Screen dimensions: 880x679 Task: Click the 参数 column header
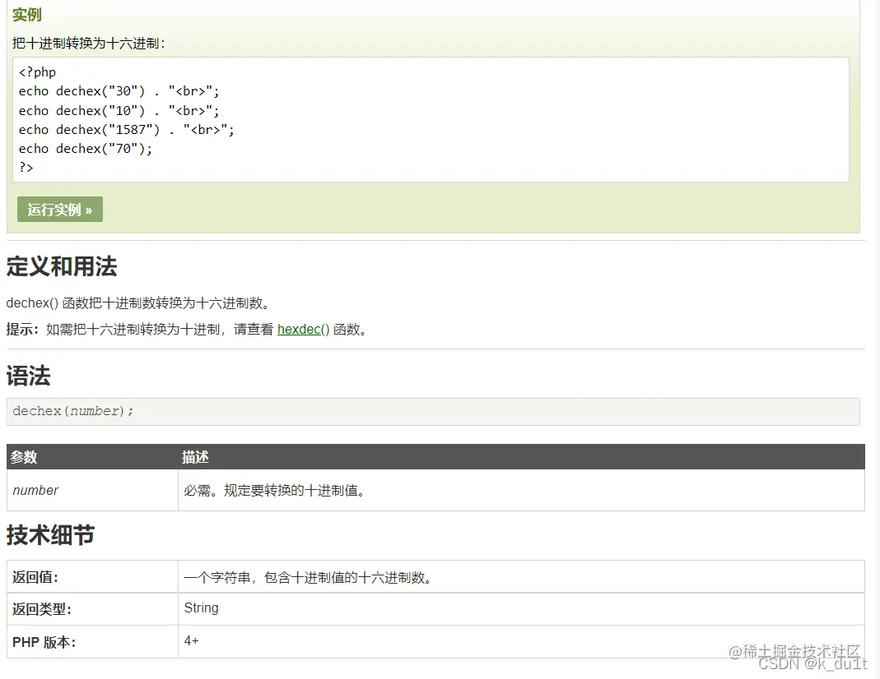(24, 457)
